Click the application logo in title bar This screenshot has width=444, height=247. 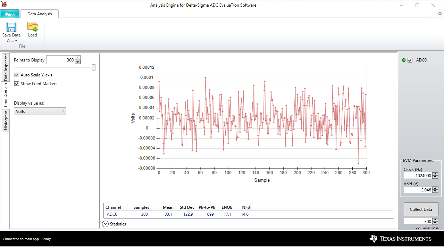[4, 5]
